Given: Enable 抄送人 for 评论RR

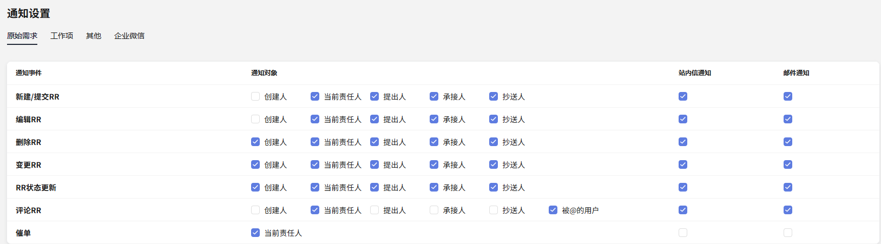Looking at the screenshot, I should click(x=494, y=210).
